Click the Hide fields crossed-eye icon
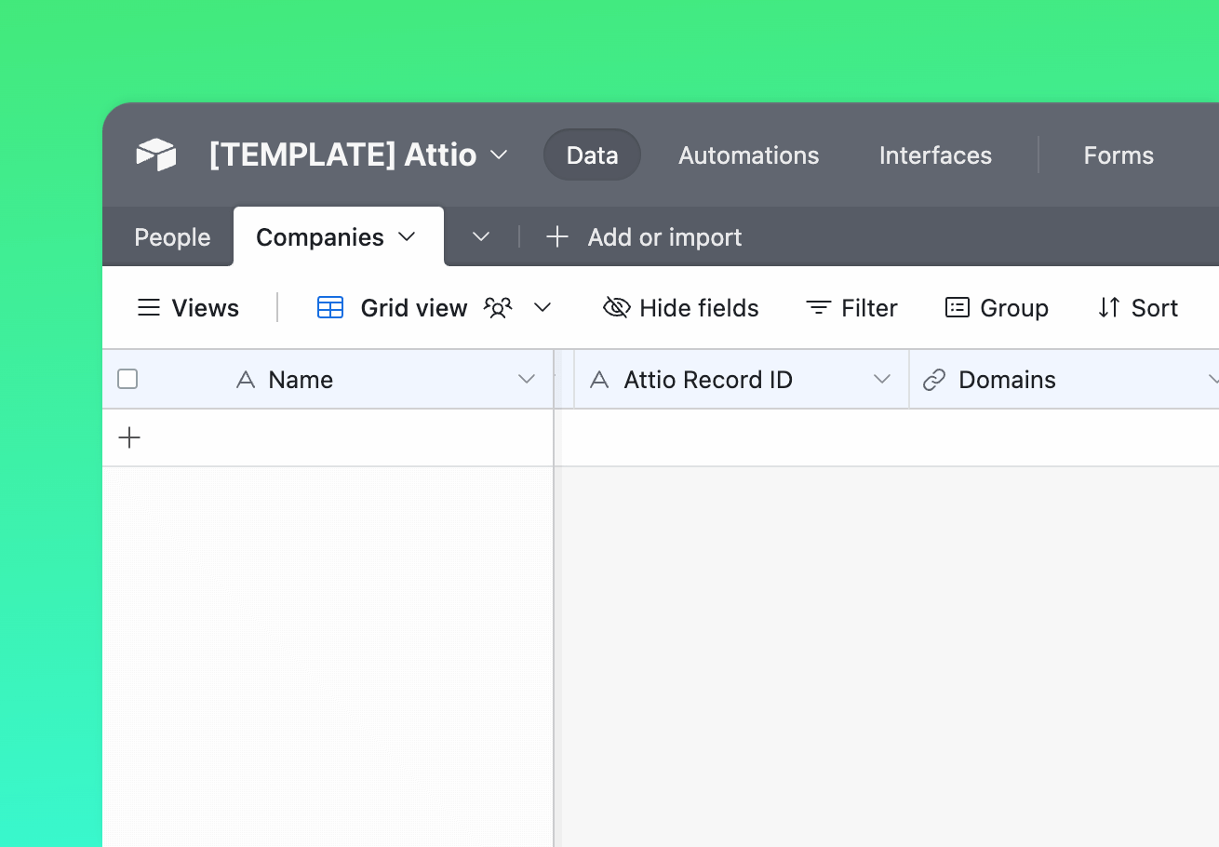This screenshot has height=847, width=1219. 617,308
